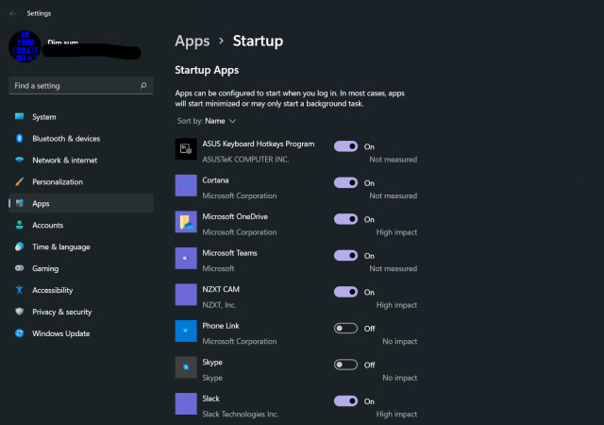Click the NZXT CAM app icon

(x=186, y=295)
